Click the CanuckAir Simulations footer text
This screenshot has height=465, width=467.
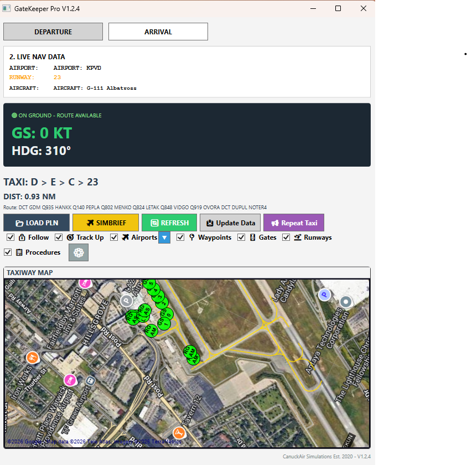coord(326,456)
